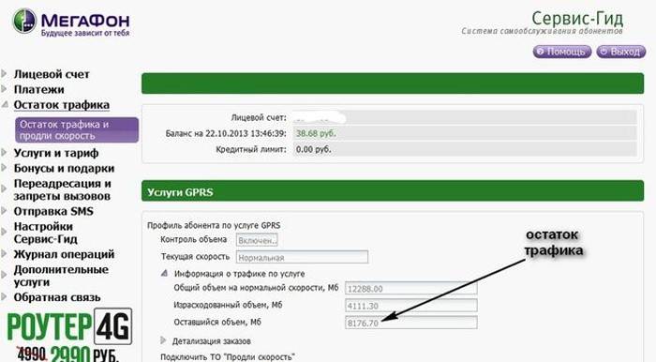This screenshot has height=362, width=656.
Task: Open the Бонусы и подарки menu item
Action: tap(64, 168)
